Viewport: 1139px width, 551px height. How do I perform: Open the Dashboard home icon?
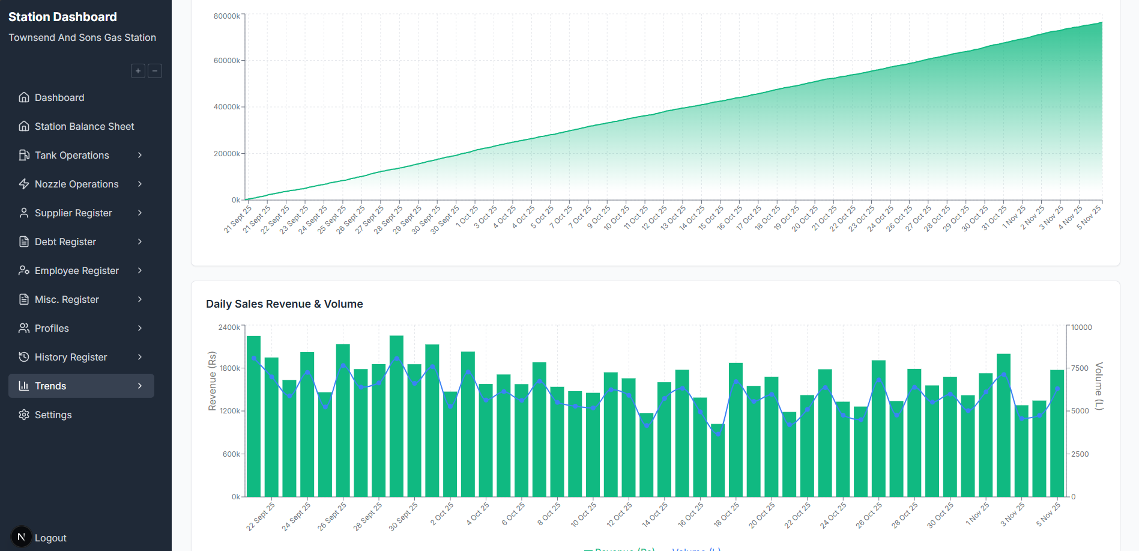click(x=24, y=97)
